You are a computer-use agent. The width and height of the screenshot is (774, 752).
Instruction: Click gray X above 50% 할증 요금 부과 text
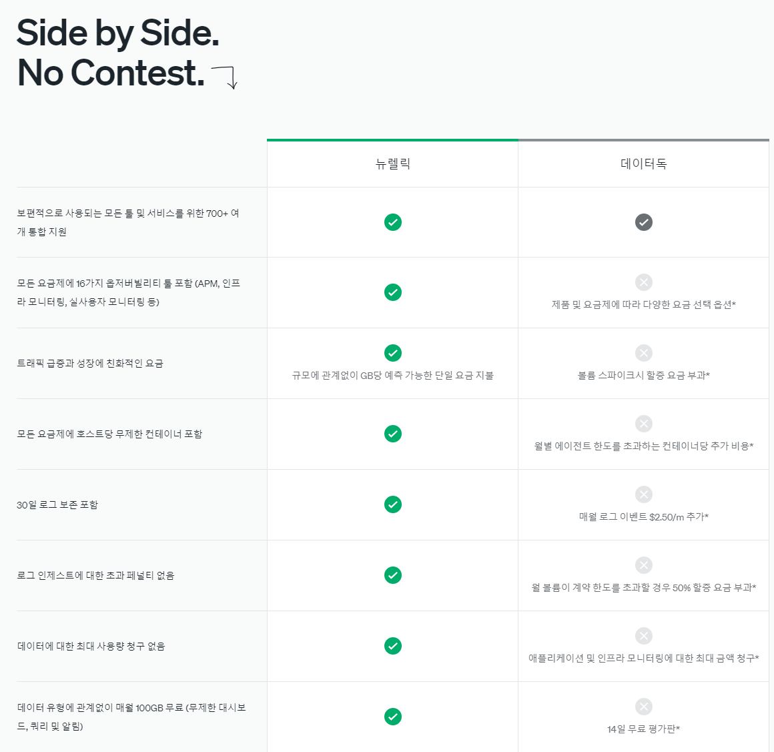(x=644, y=565)
